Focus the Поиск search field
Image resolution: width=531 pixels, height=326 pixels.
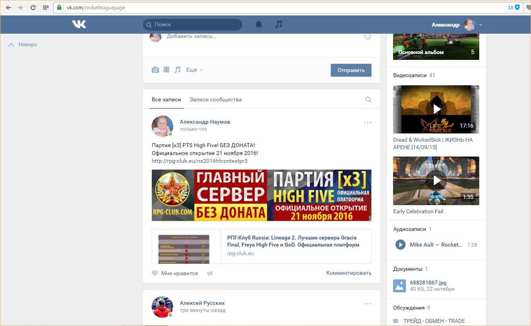pyautogui.click(x=192, y=24)
